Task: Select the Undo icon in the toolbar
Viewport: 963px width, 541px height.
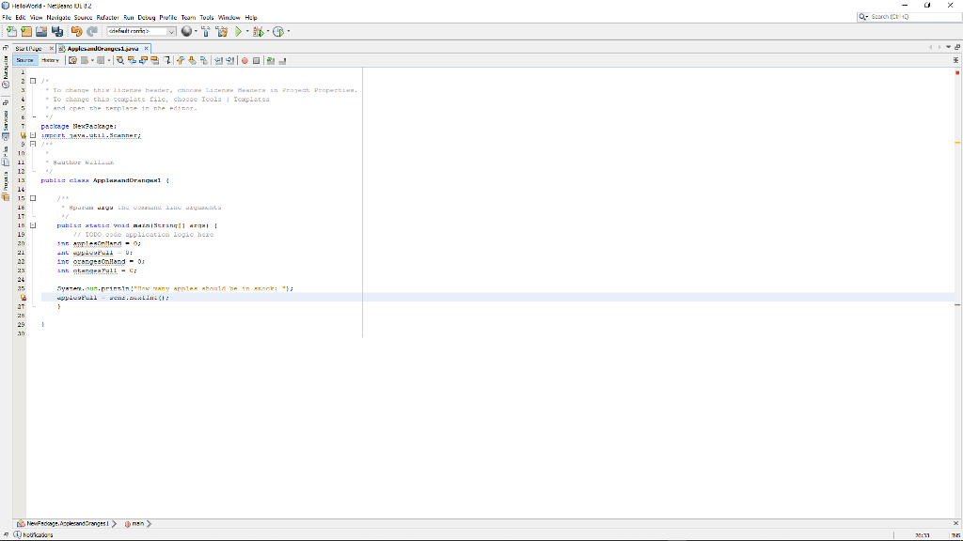Action: click(76, 31)
